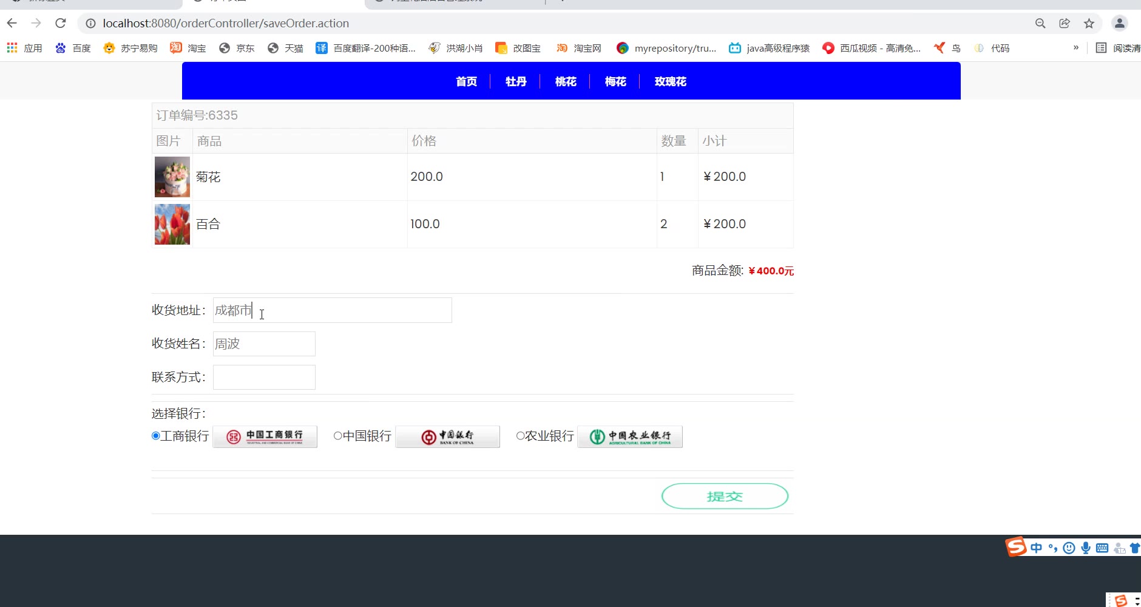Click the 菊花 product name
The height and width of the screenshot is (607, 1141).
[208, 177]
